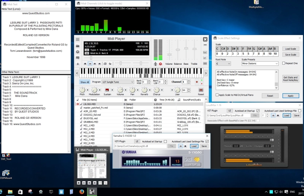Click the microphone input icon
304x196 pixels.
tap(155, 64)
